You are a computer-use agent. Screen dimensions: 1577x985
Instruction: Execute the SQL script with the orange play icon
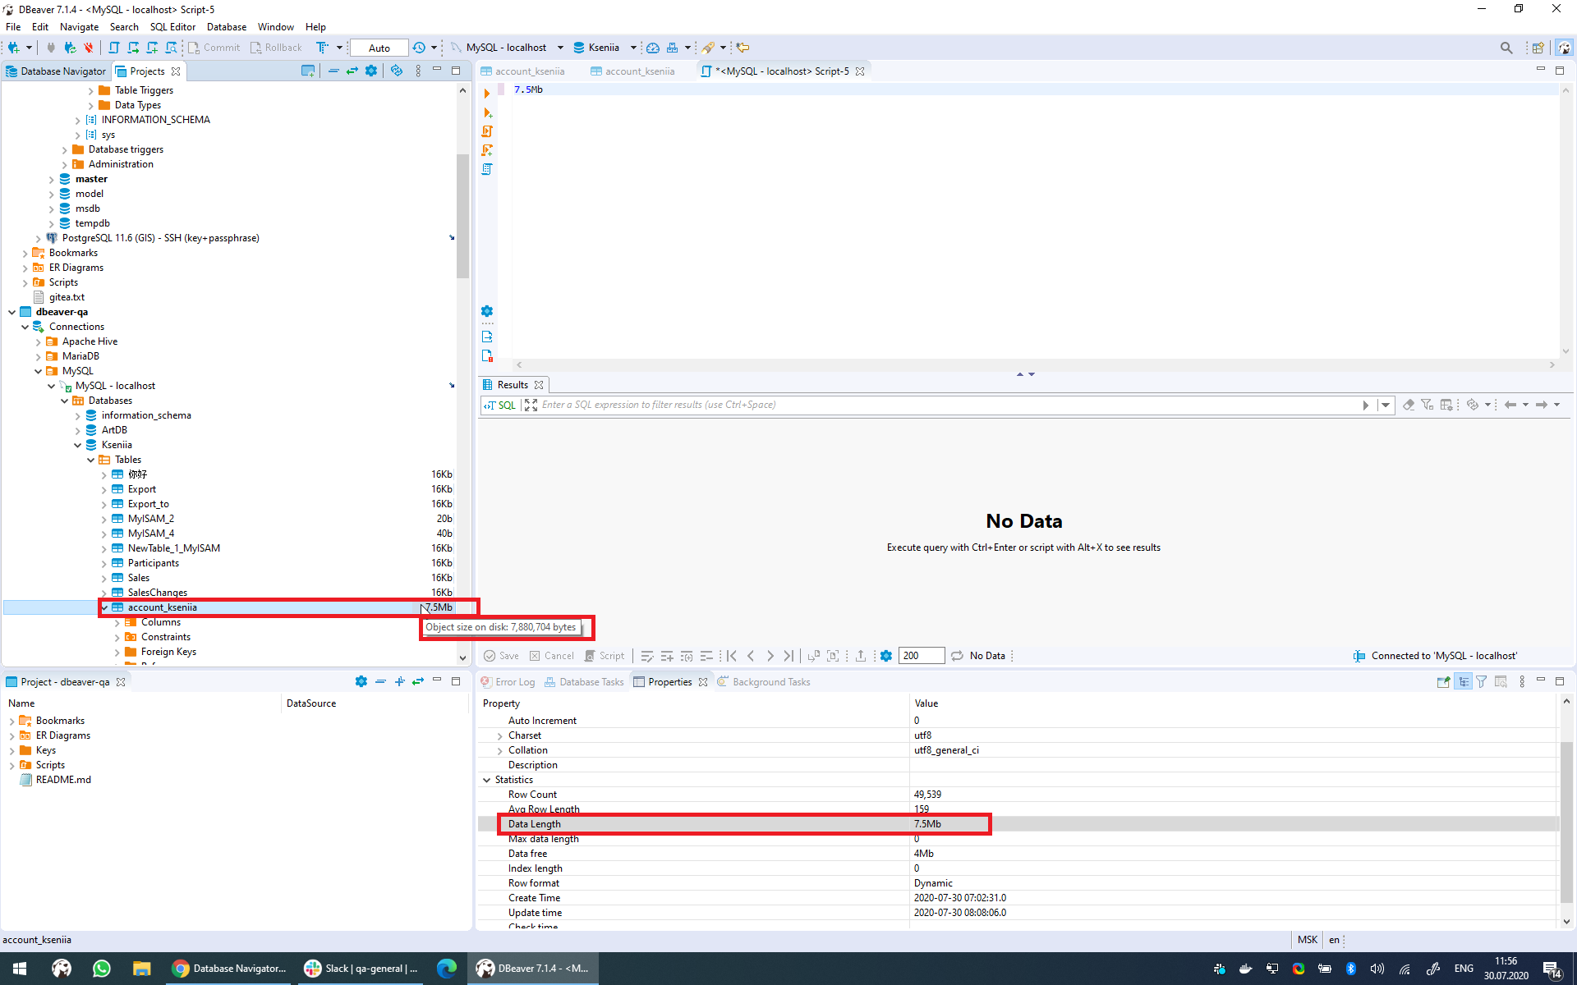488,93
